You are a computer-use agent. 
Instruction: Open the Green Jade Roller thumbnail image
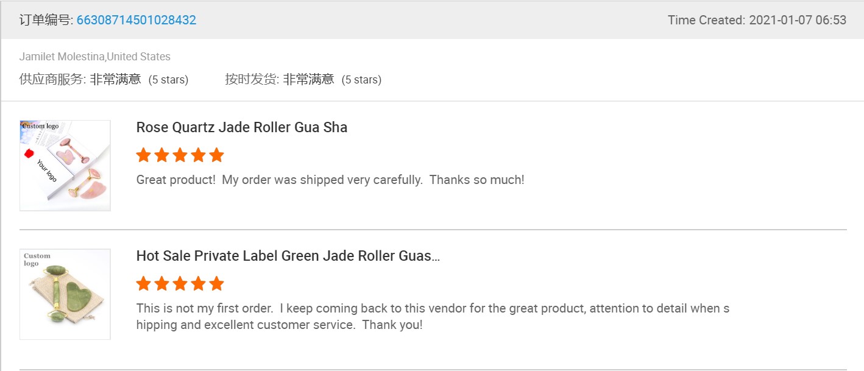pos(65,294)
